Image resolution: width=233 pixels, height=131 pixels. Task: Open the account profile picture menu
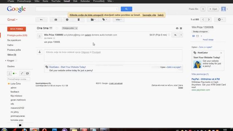224,9
